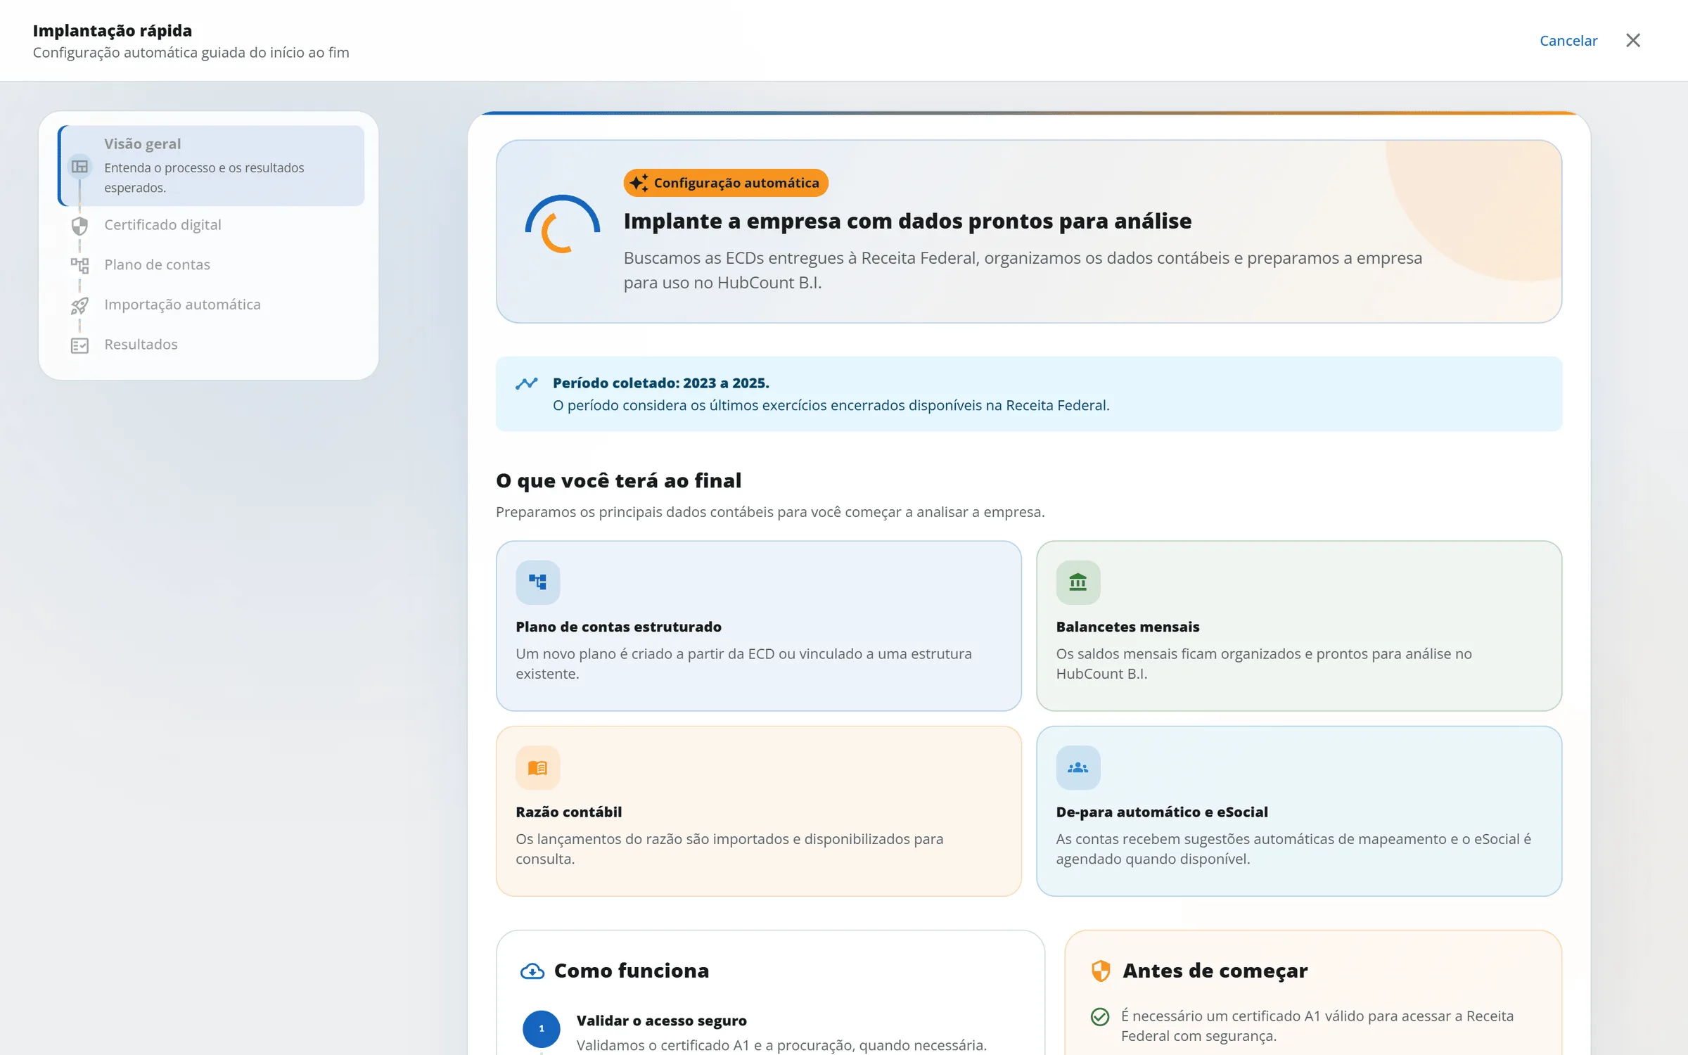Click the Razão contábil book icon
The width and height of the screenshot is (1688, 1055).
[x=538, y=767]
